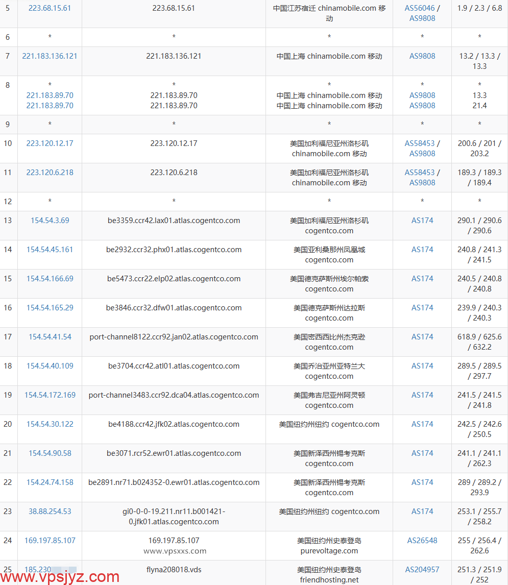Screen dimensions: 508x585
Task: Click the 美国弗吉尼亚州阿灵顿 location cell
Action: tap(329, 400)
